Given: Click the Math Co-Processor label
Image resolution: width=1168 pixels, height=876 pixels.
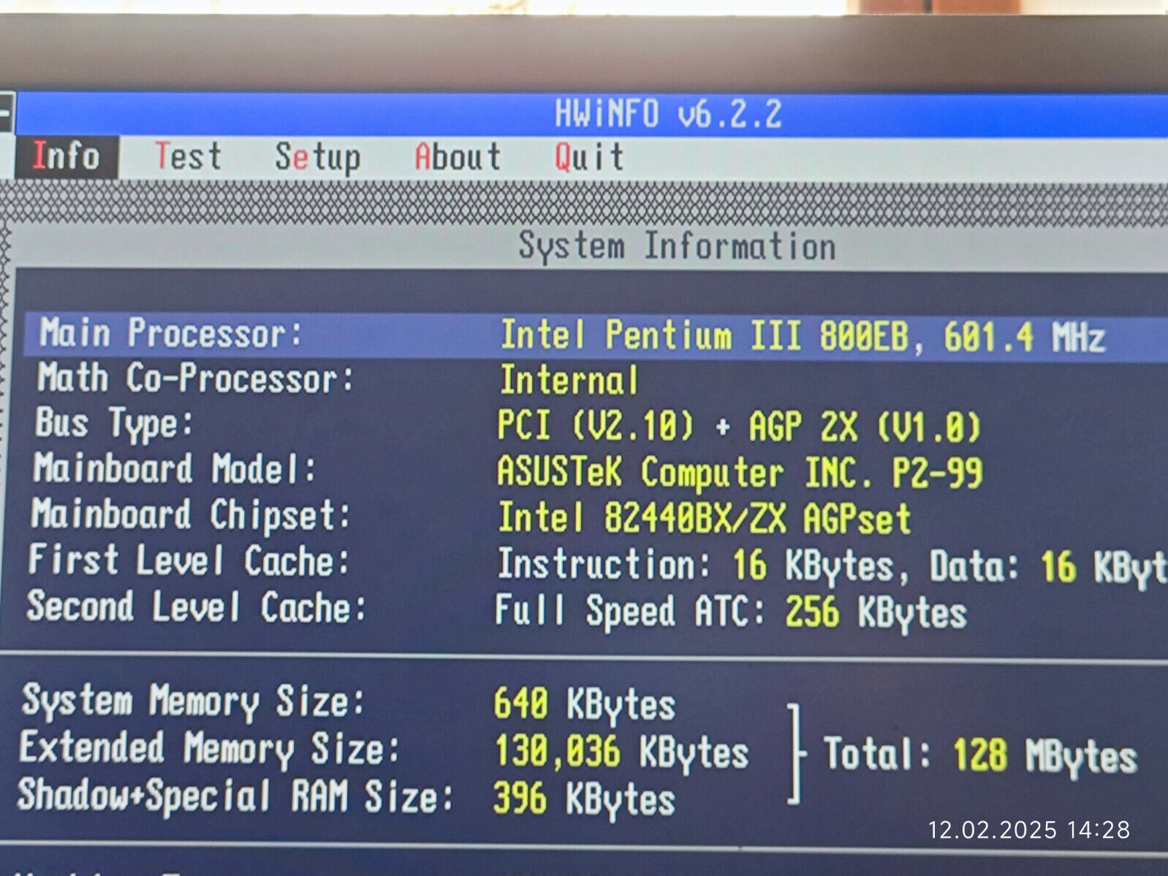Looking at the screenshot, I should point(195,378).
